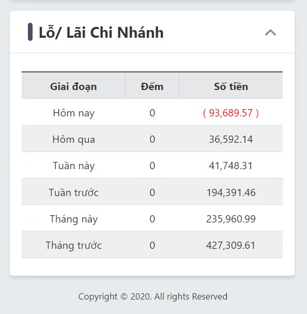Viewport: 307px width, 314px height.
Task: Select the Tháng trước row label
Action: pyautogui.click(x=73, y=245)
